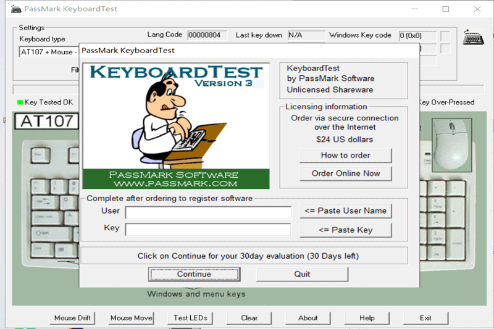Maximize the PassMark KeyboardTest window
Screen dimensions: 494x329
coord(445,9)
